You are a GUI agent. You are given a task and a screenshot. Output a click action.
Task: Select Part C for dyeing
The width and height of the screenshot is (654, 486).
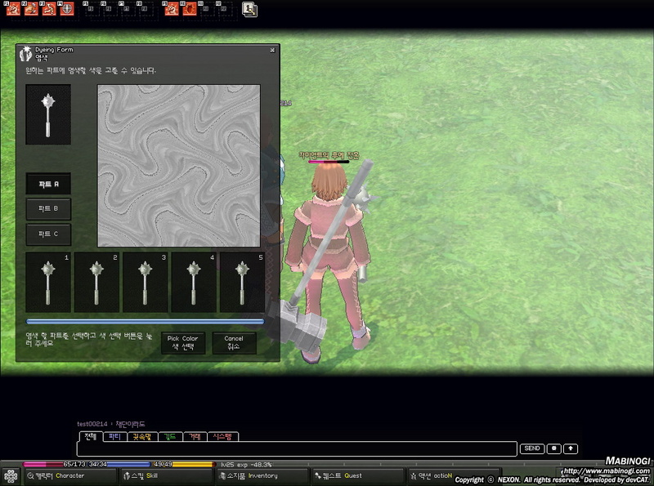click(48, 234)
